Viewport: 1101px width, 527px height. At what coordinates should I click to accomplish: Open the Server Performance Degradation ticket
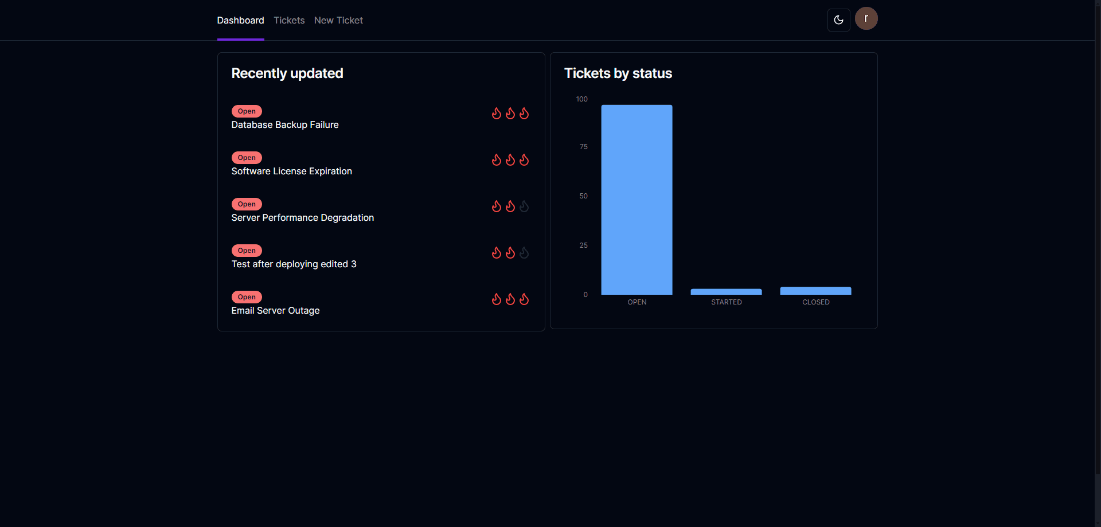302,218
